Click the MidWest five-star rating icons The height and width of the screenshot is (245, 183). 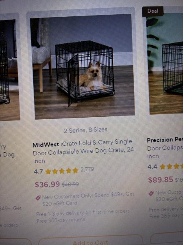pos(62,171)
